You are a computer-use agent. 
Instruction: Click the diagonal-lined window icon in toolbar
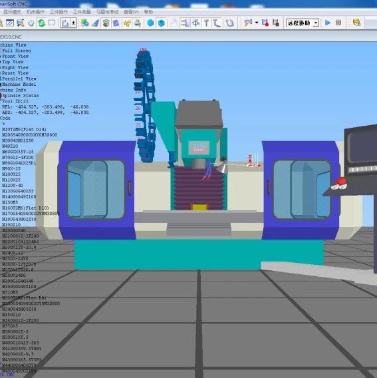coord(9,23)
